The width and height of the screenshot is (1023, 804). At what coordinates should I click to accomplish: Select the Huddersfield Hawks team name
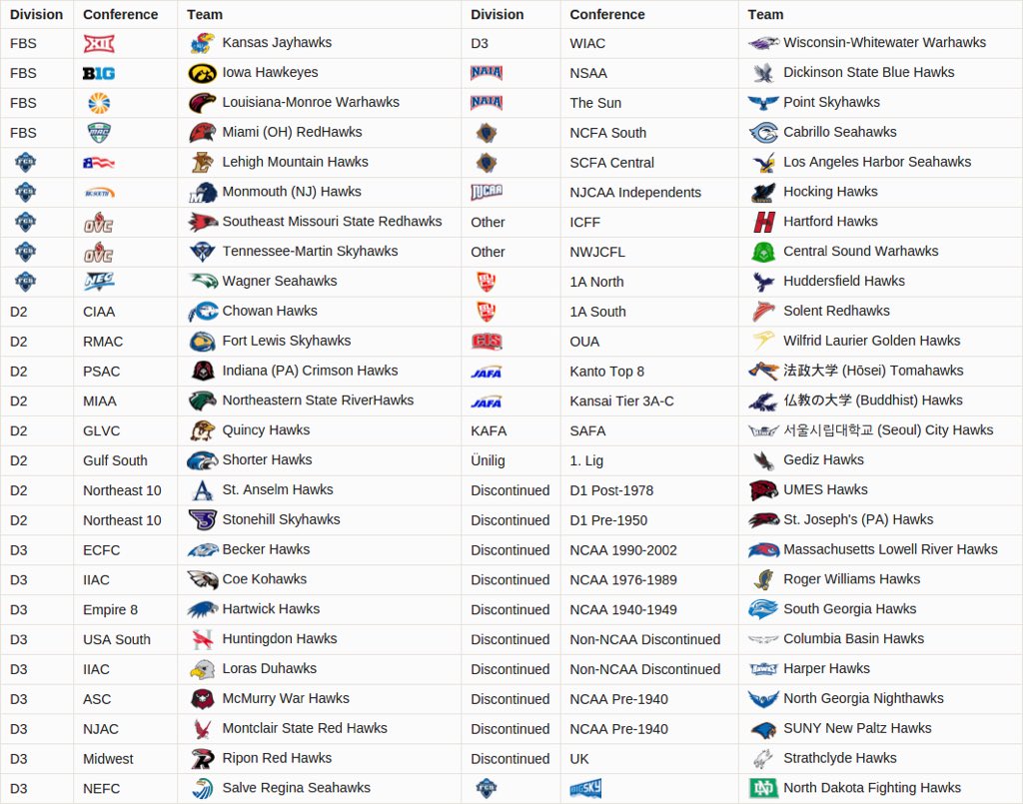844,282
